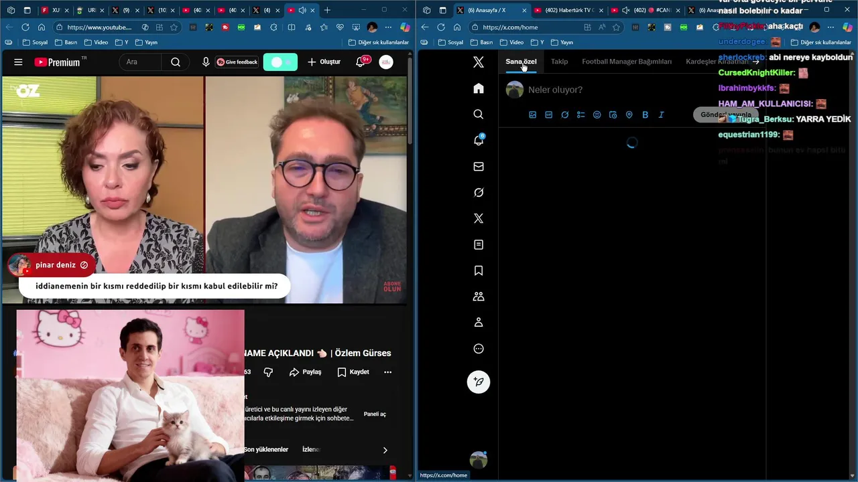Open X Explore search icon in sidebar
This screenshot has height=482, width=858.
(479, 114)
